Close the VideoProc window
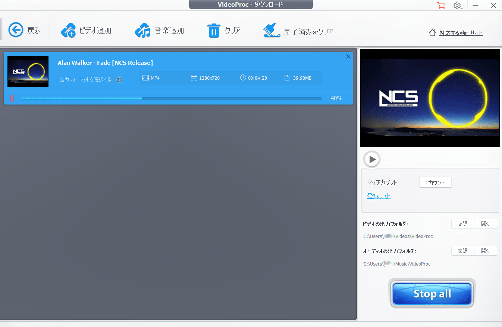Viewport: 502px width, 327px height. point(493,6)
